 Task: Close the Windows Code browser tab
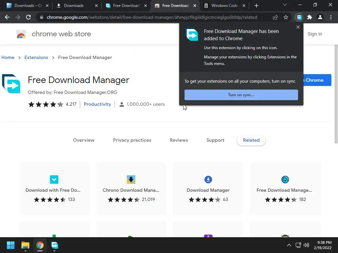point(244,6)
